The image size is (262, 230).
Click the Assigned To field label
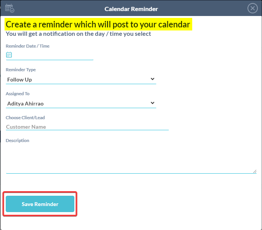coord(18,94)
